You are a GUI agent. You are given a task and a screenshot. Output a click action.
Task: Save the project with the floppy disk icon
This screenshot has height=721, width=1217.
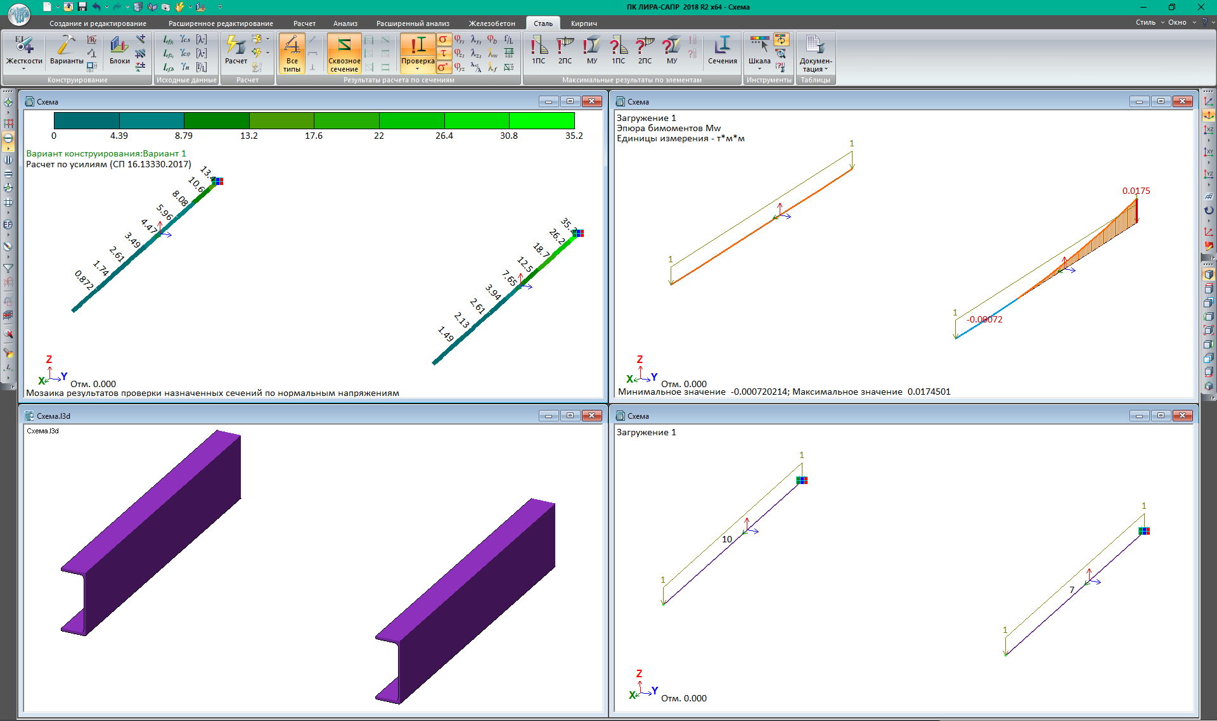coord(82,7)
